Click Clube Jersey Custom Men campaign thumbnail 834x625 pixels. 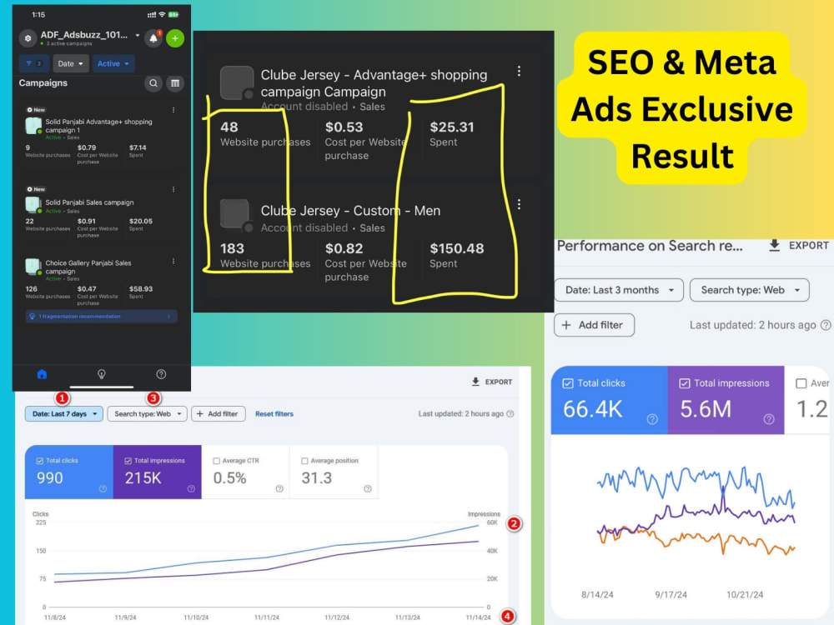pos(236,215)
